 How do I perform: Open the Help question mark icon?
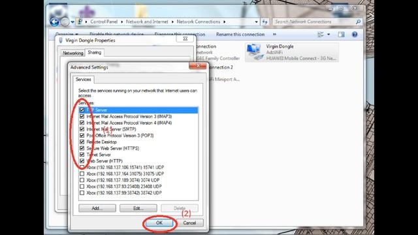pos(354,35)
